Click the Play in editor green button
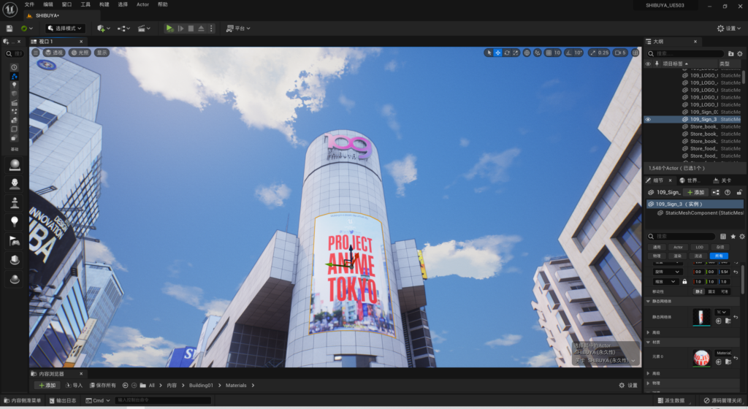This screenshot has width=748, height=409. point(169,28)
